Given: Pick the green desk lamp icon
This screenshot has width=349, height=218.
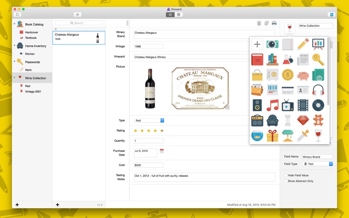Looking at the screenshot, I should [288, 136].
